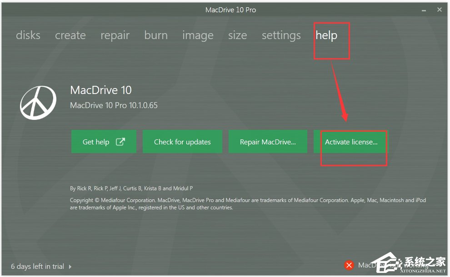Viewport: 450px width, 277px height.
Task: Switch to the settings tab
Action: tap(281, 36)
